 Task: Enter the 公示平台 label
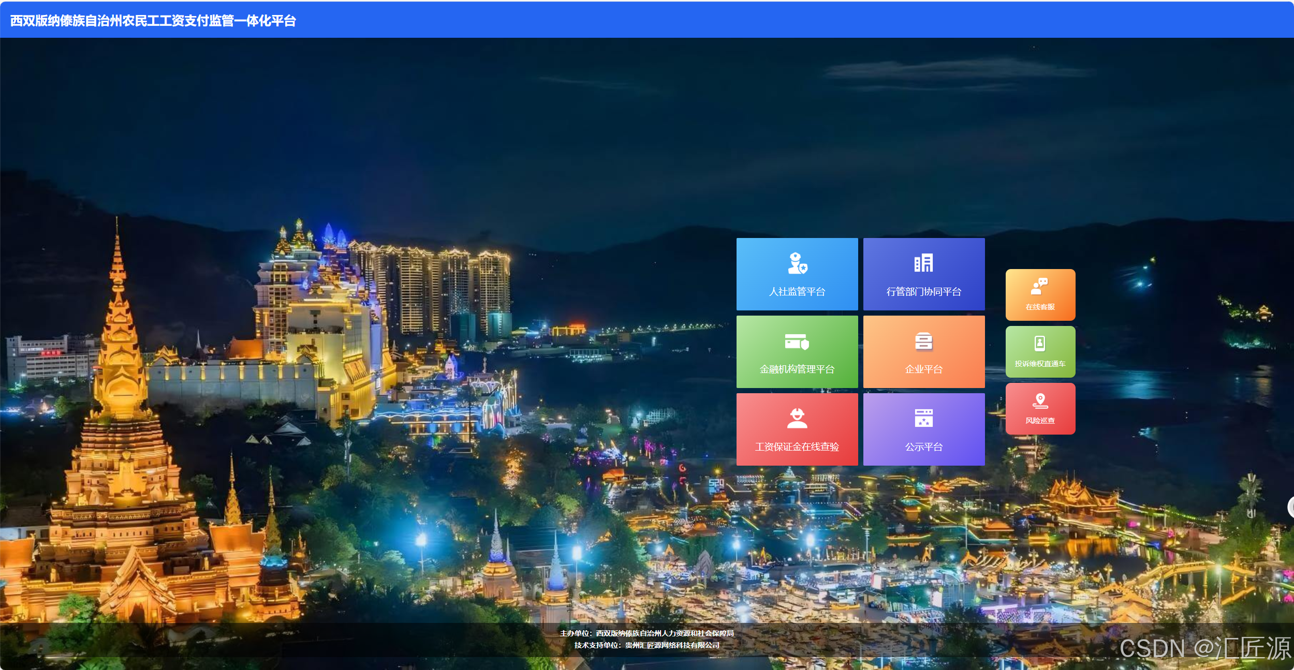(923, 447)
